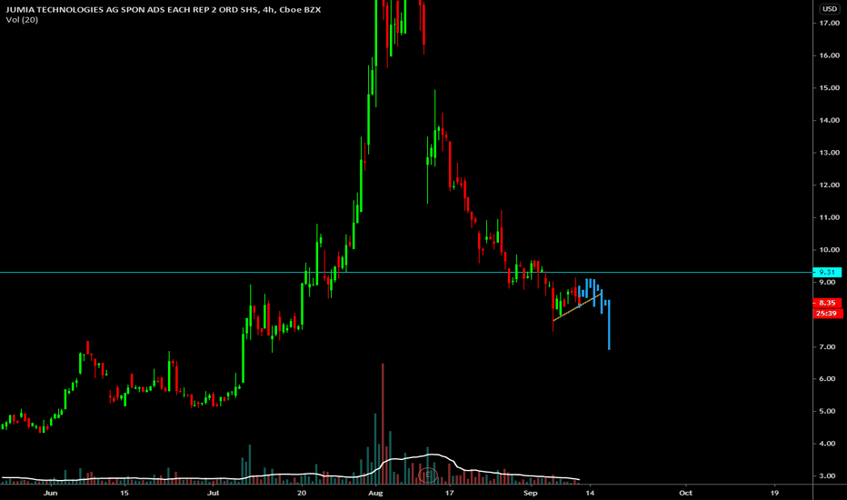
Task: Click the 10.00 price axis label
Action: tap(829, 250)
